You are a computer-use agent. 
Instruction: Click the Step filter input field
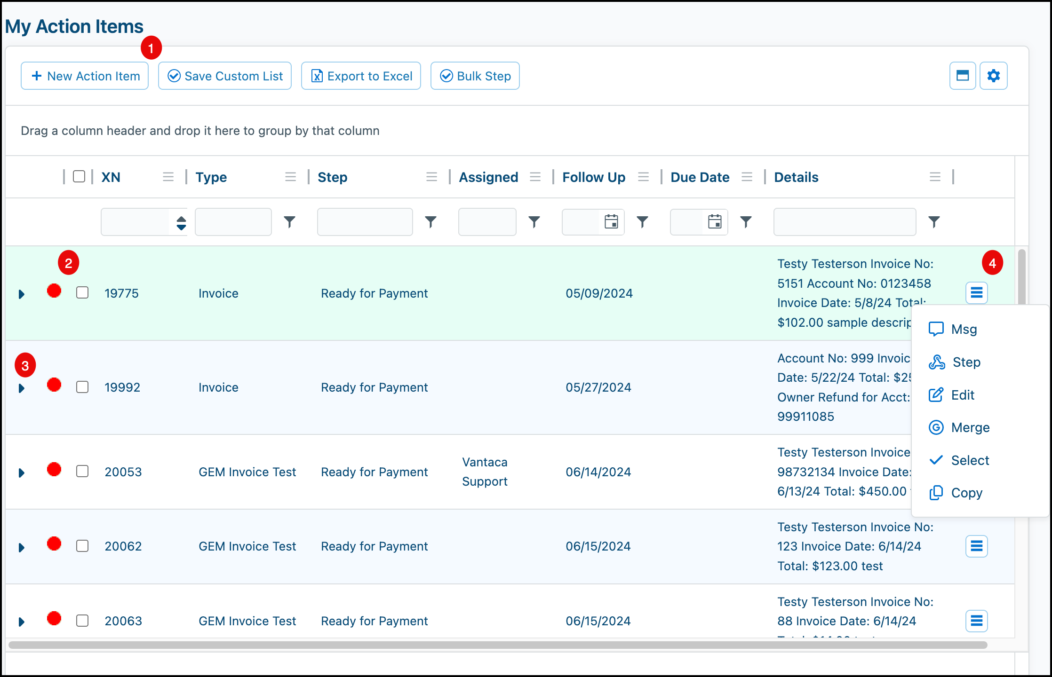[x=365, y=222]
